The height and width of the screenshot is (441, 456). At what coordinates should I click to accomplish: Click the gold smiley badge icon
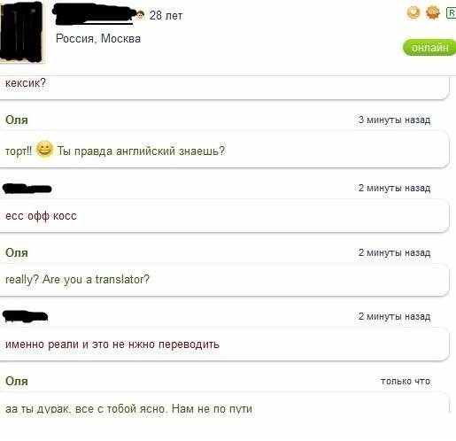[x=413, y=12]
